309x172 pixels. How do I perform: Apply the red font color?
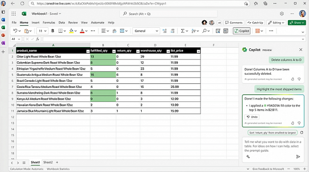[82, 31]
